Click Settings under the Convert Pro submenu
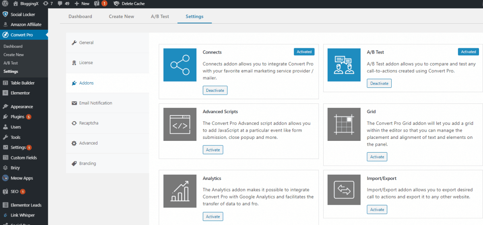 coord(10,72)
